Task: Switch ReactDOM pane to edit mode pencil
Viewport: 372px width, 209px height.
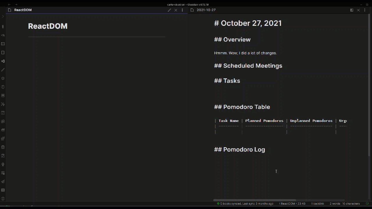Action: click(169, 10)
